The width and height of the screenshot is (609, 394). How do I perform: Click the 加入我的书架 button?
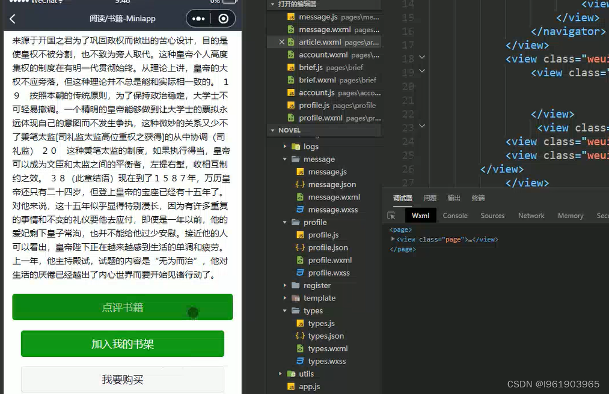(123, 344)
